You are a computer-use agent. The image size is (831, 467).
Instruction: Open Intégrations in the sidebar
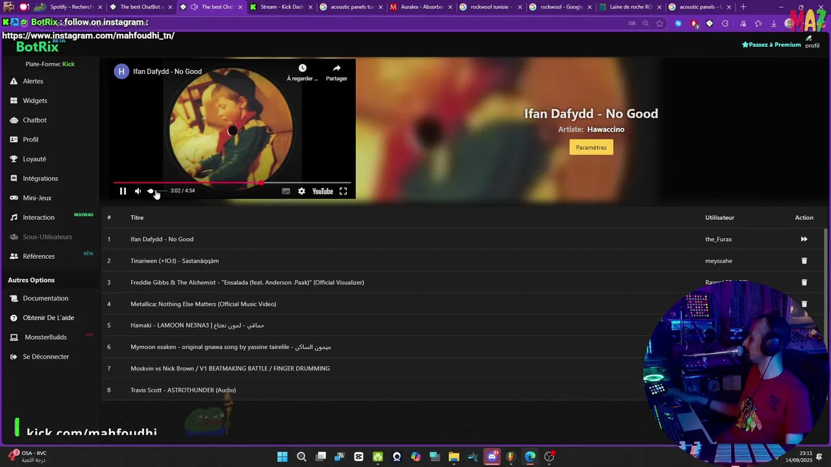(x=40, y=178)
